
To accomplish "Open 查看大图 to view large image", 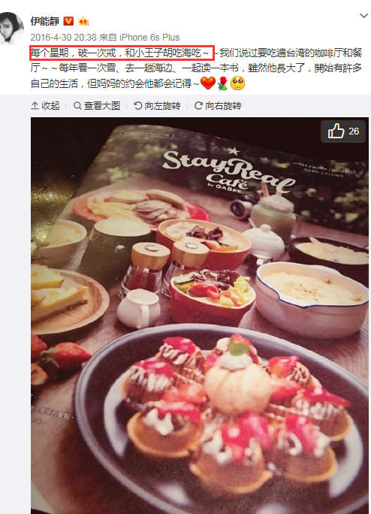I will (97, 105).
